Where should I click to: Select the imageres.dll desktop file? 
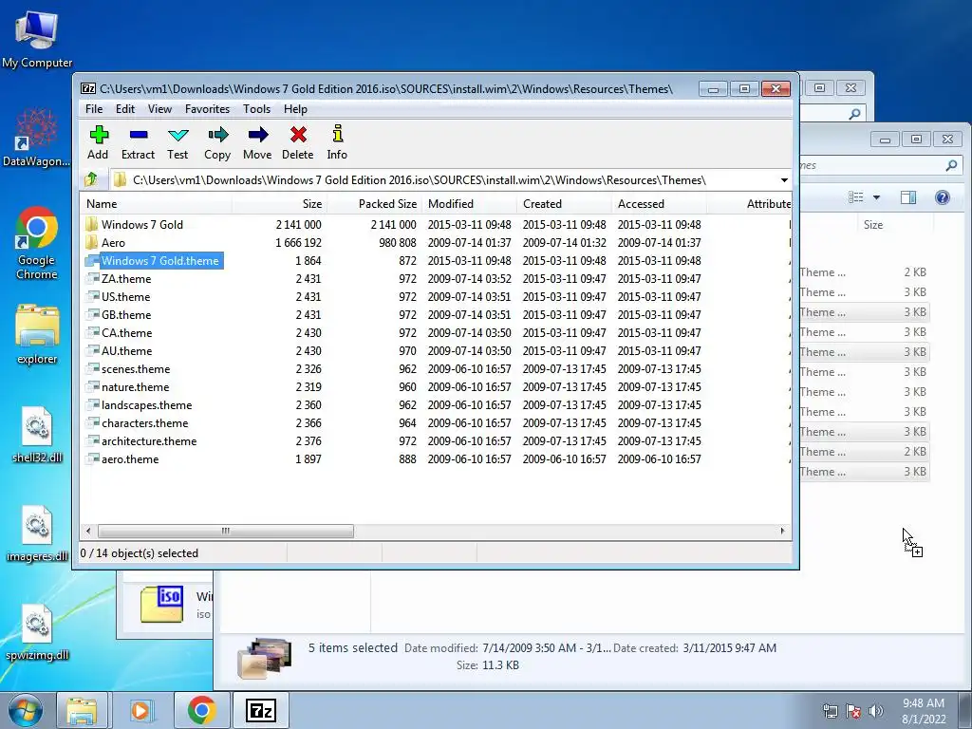37,533
